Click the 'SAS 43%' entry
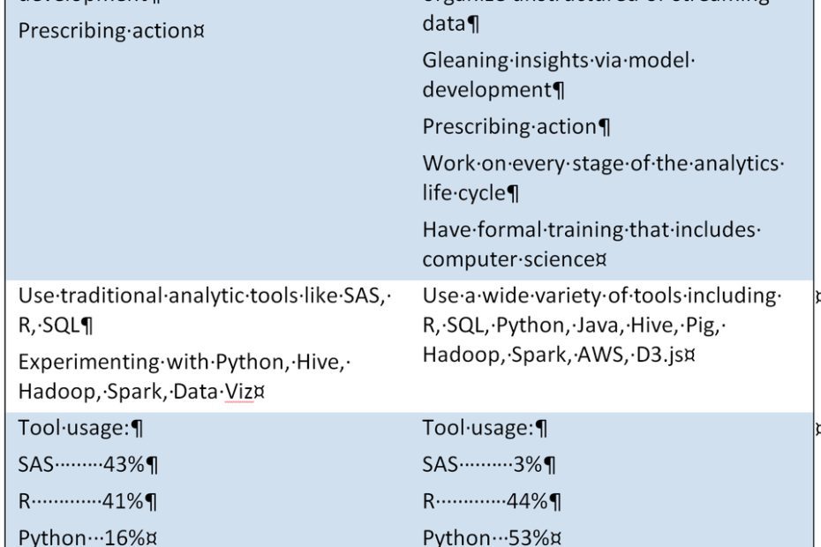821x547 pixels. coord(81,464)
